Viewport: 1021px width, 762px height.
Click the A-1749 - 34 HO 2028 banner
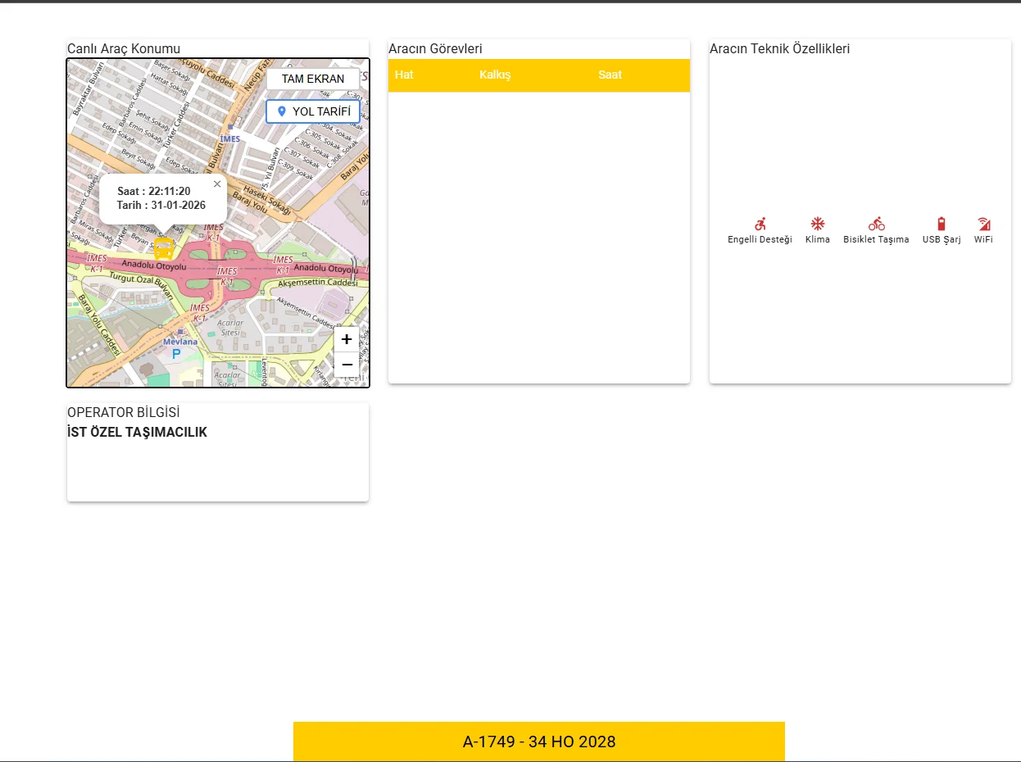(538, 742)
